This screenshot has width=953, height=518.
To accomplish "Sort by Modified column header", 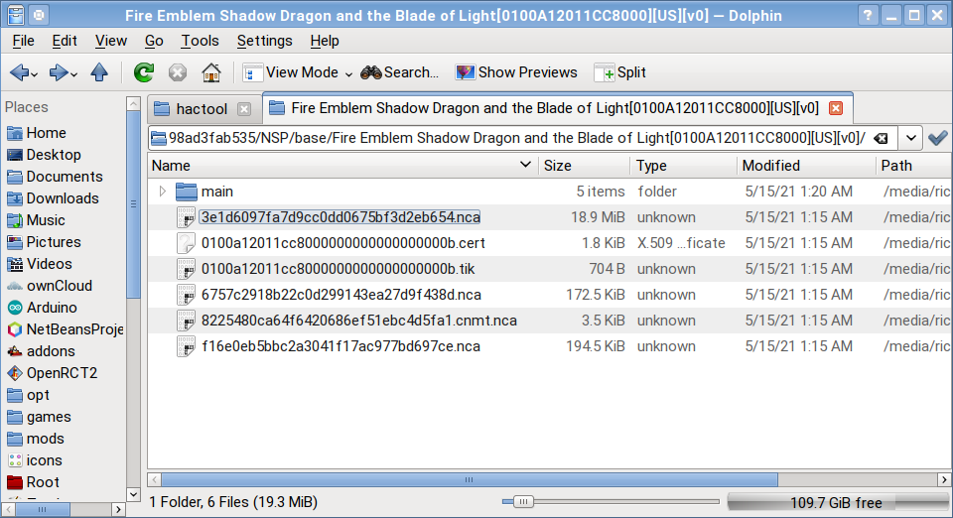I will (806, 165).
